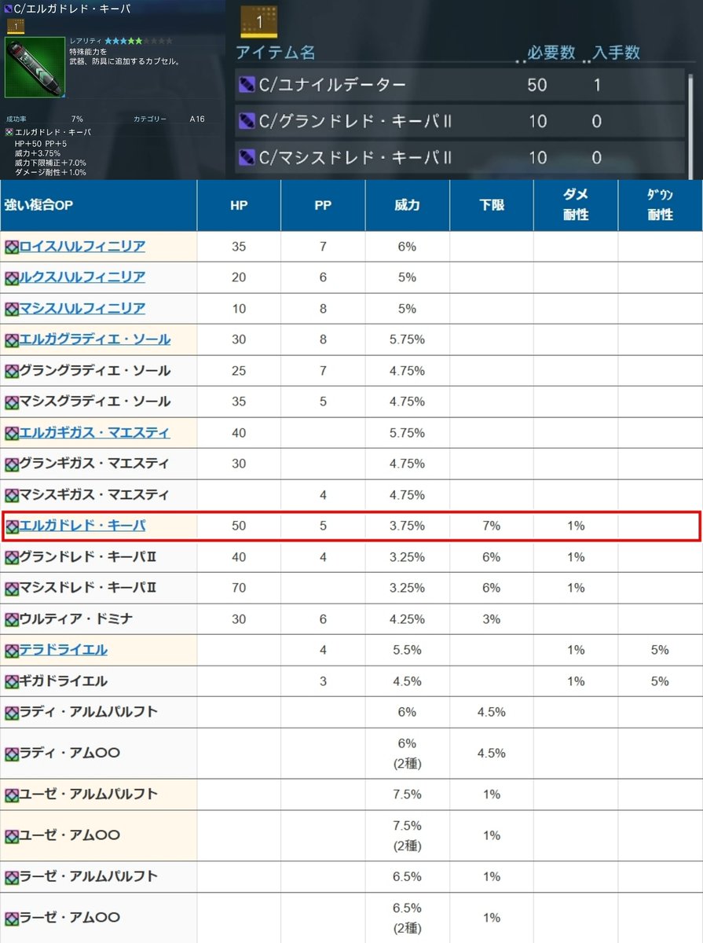
Task: Select the 威力 column header
Action: pos(406,205)
